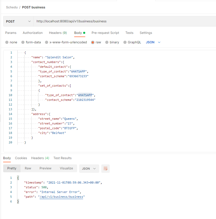Open the response Cookies tab
The width and height of the screenshot is (216, 219).
[x=21, y=158]
